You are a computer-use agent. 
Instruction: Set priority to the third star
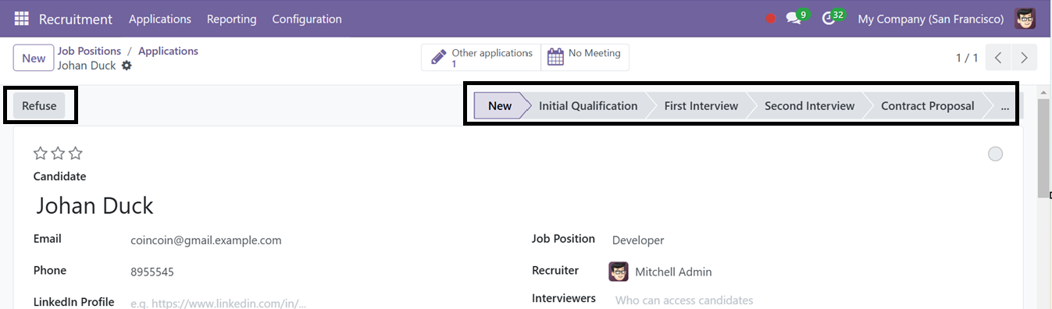point(75,153)
